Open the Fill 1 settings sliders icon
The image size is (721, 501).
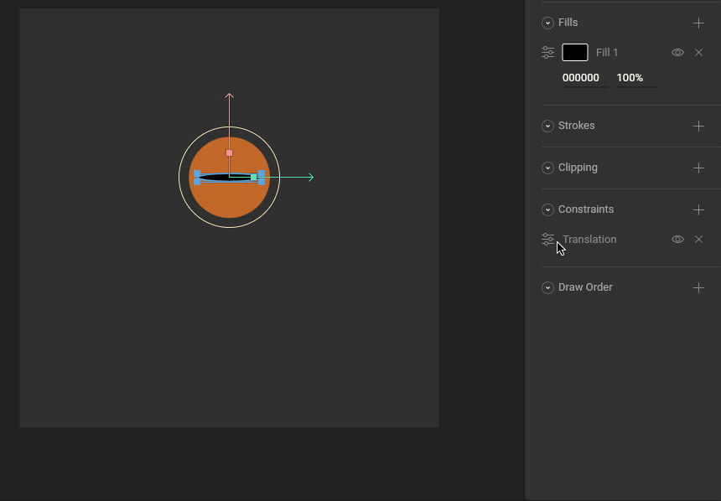click(547, 53)
